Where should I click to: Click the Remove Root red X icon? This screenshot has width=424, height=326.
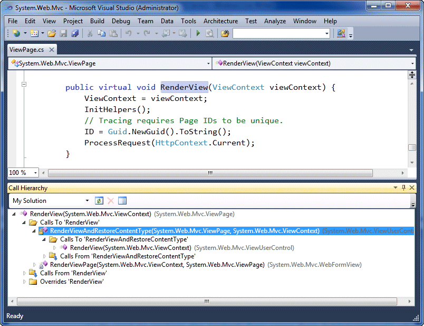pyautogui.click(x=111, y=201)
